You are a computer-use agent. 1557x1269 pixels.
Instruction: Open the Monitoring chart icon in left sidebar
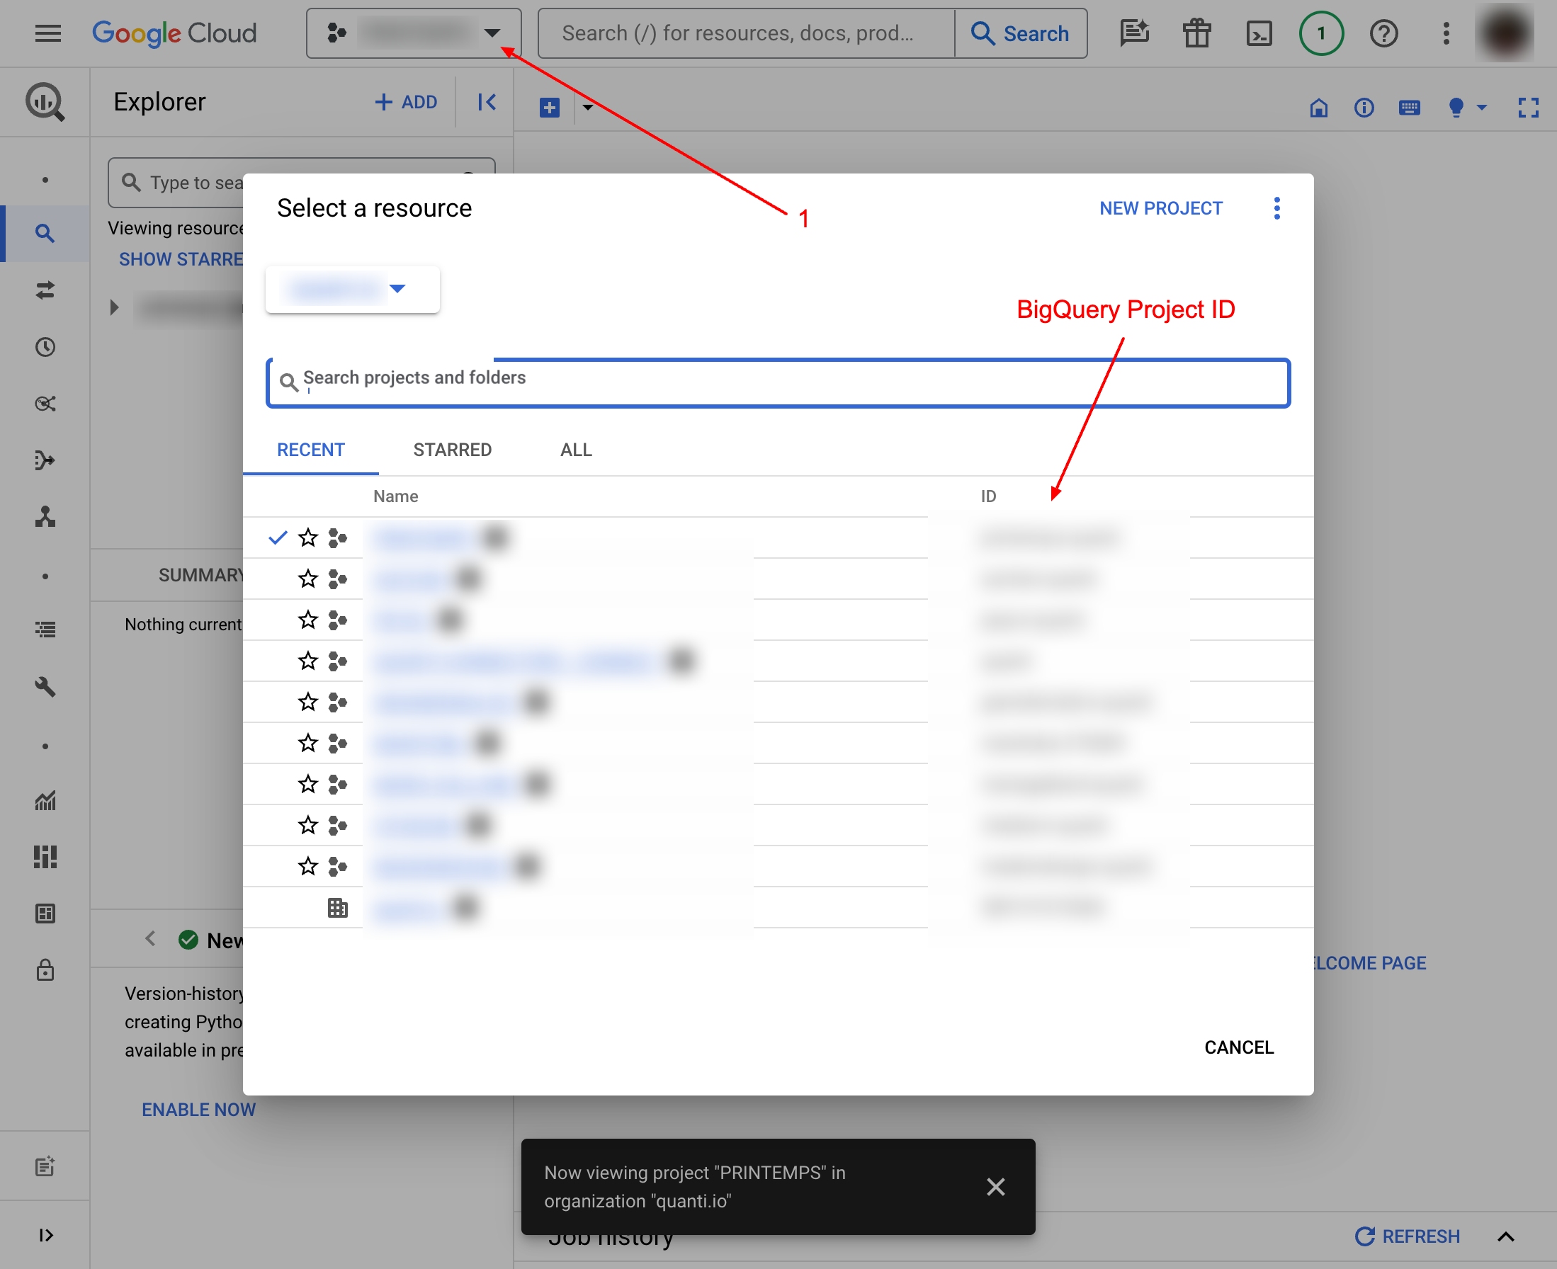coord(45,801)
